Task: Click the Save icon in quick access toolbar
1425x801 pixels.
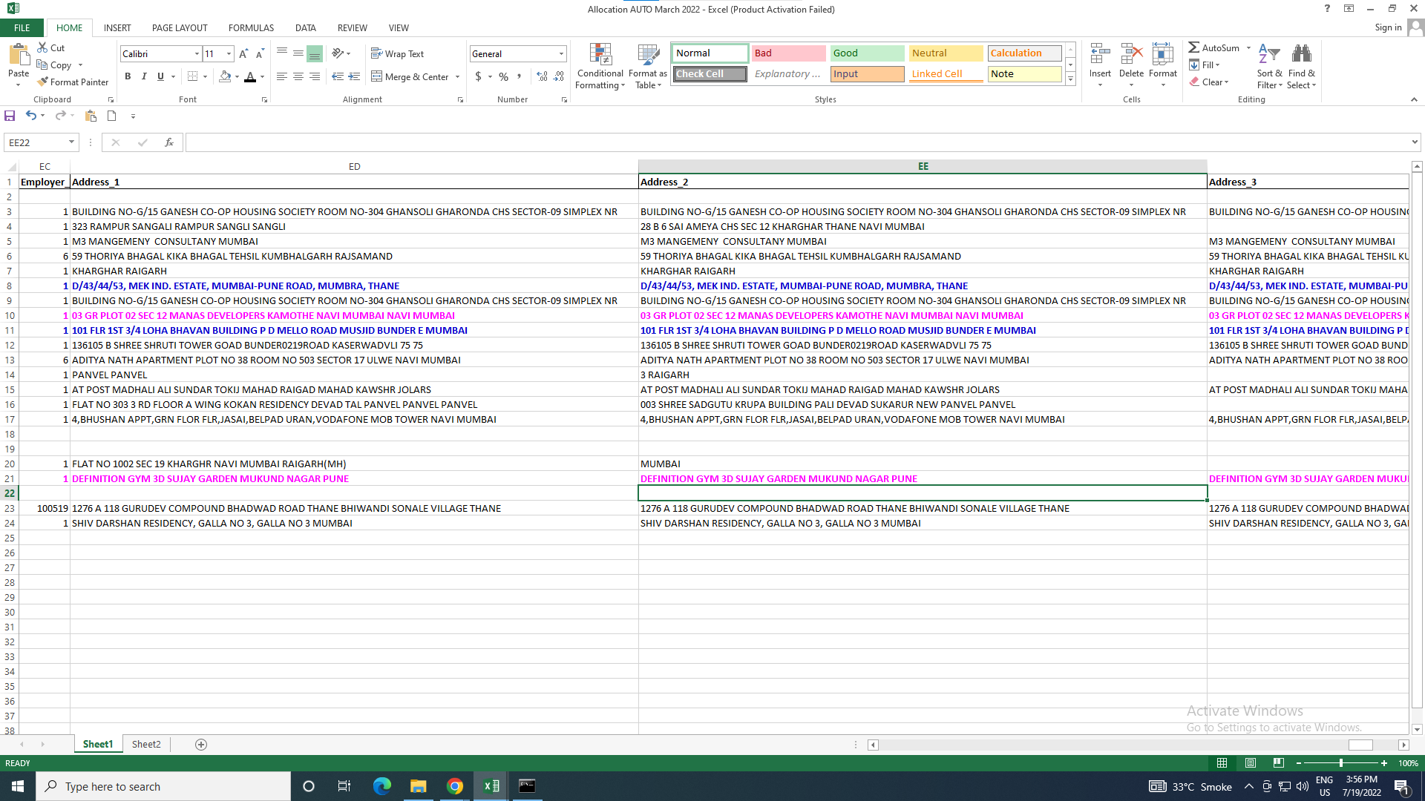Action: click(10, 116)
